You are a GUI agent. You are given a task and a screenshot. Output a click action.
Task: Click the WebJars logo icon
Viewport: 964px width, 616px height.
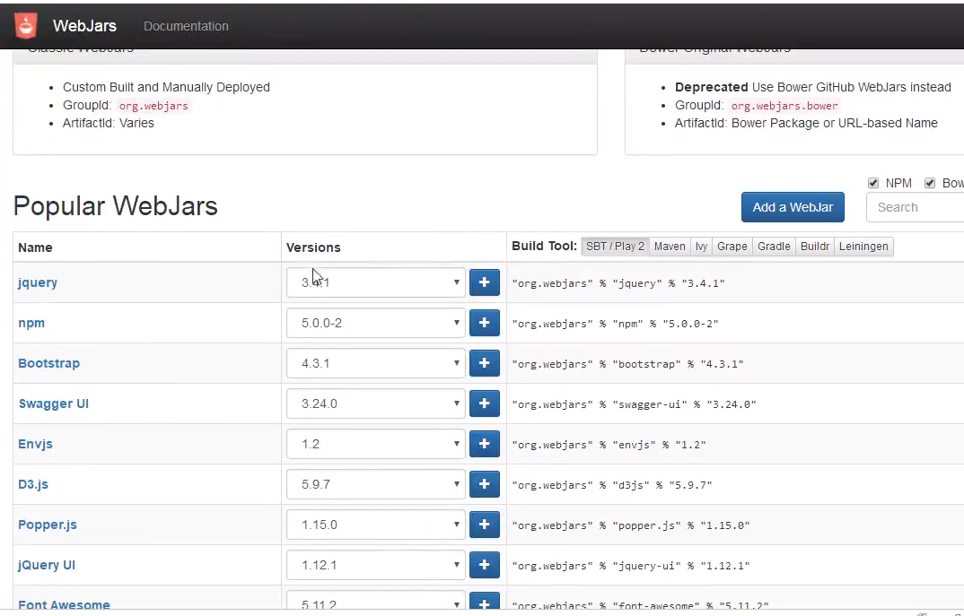tap(26, 26)
